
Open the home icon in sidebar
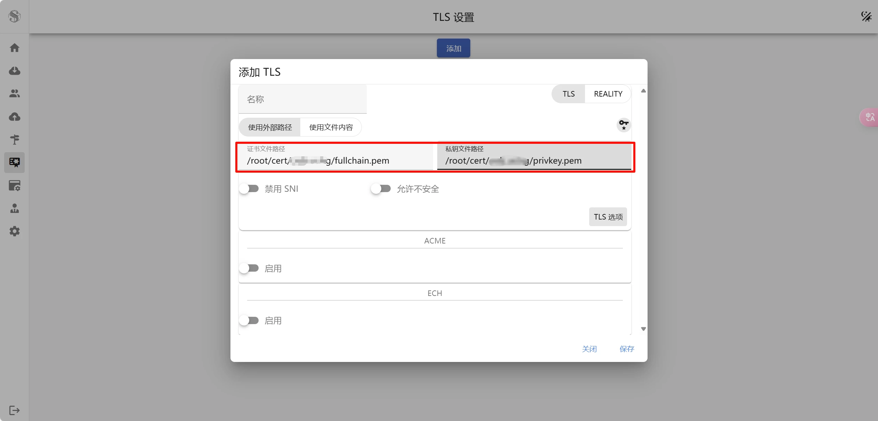click(x=14, y=48)
